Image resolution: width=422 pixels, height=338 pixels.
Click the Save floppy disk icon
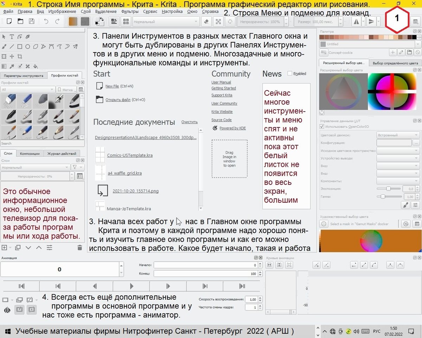coord(32,21)
